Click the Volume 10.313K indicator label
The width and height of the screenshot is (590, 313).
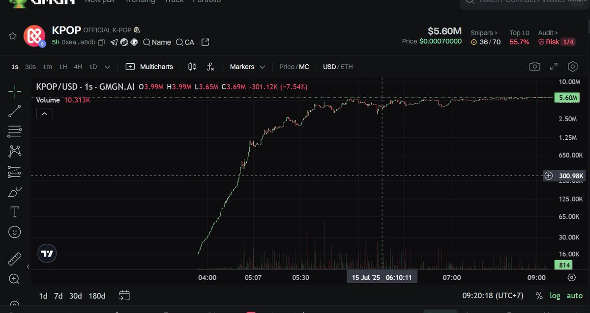tap(63, 100)
